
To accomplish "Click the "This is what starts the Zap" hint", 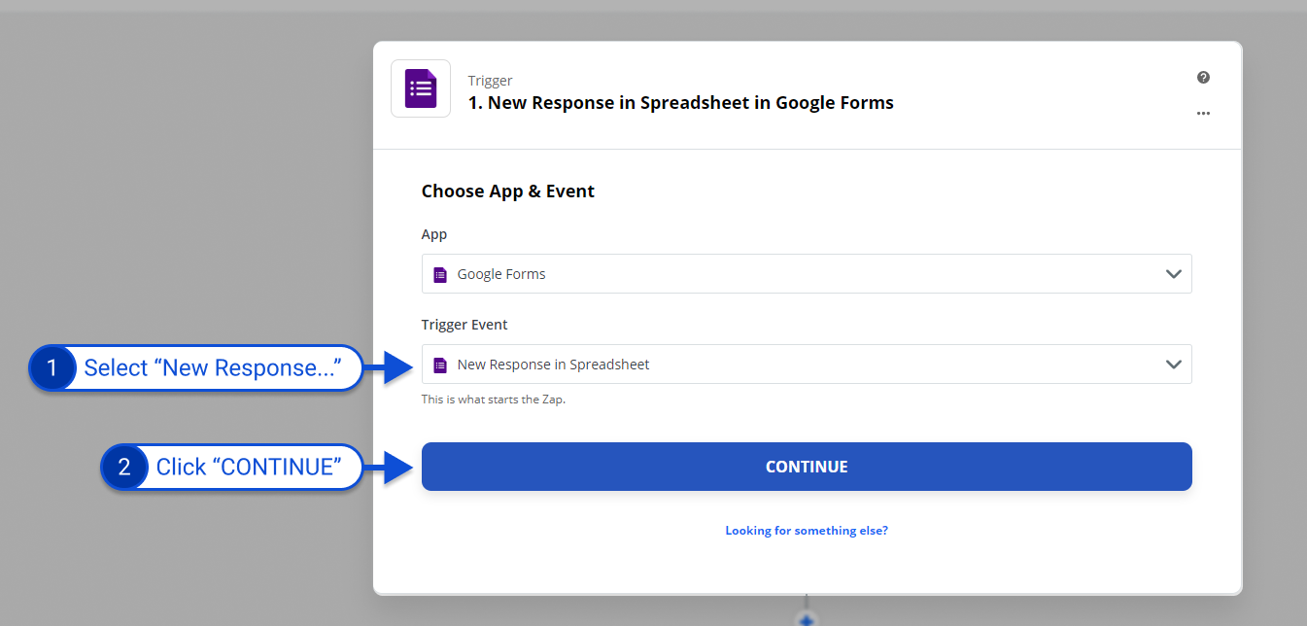I will tap(493, 400).
